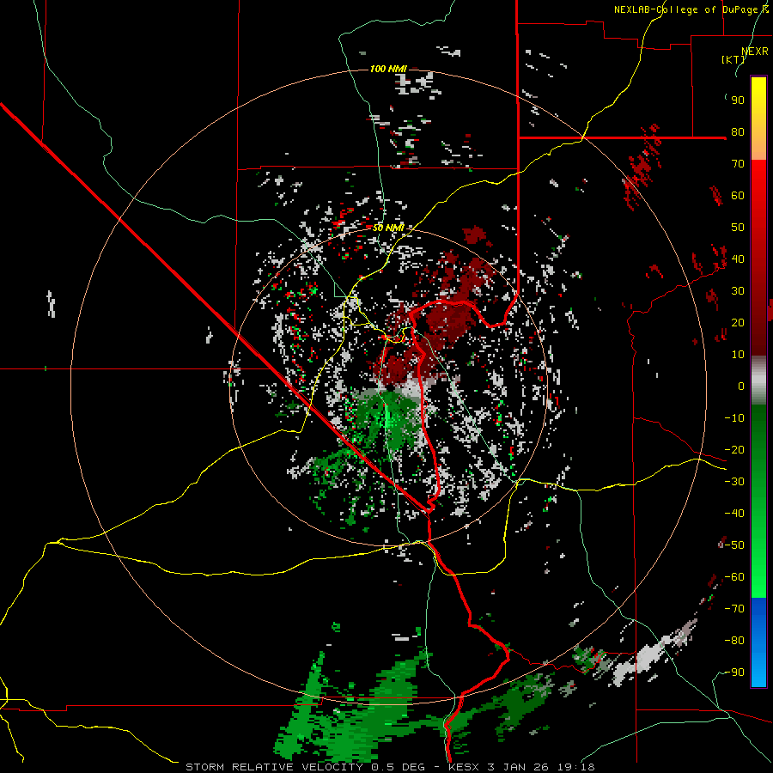This screenshot has height=773, width=773.
Task: Click the -30 label on velocity scale
Action: 734,482
